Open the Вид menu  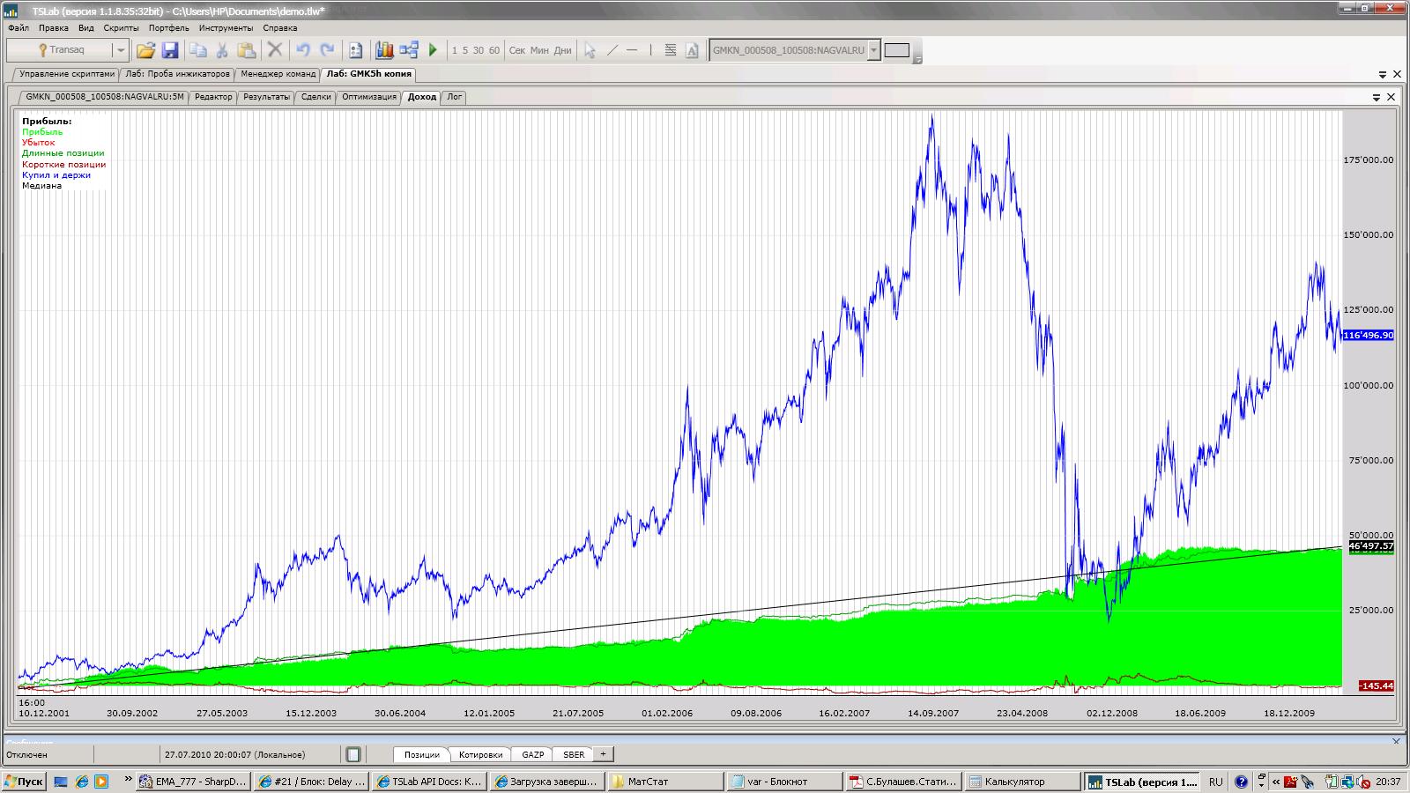(86, 28)
